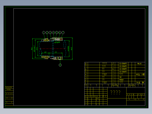Click item number 1 in the parts list
Viewport: 152px width, 114px height.
86,83
